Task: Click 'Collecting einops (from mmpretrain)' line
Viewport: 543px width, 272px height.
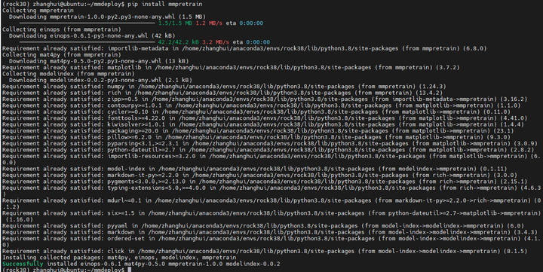Action: (62, 29)
